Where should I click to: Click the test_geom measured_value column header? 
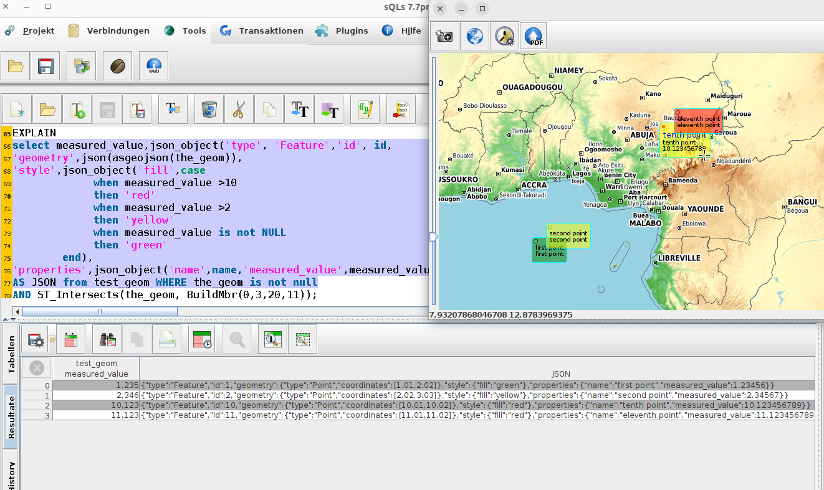tap(97, 368)
